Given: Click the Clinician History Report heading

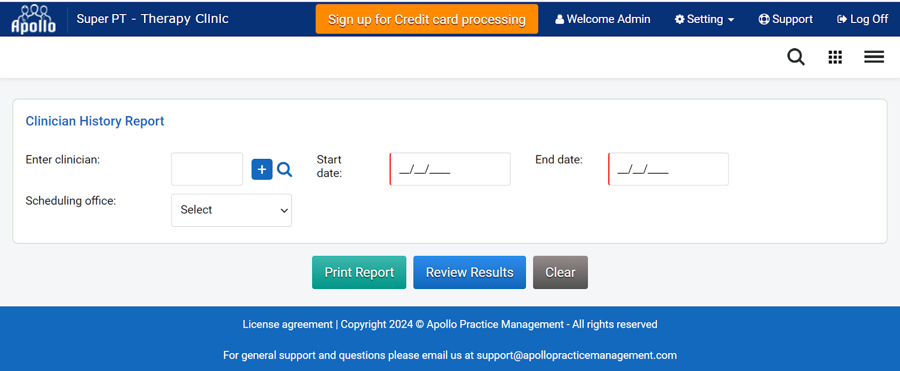Looking at the screenshot, I should (x=95, y=121).
